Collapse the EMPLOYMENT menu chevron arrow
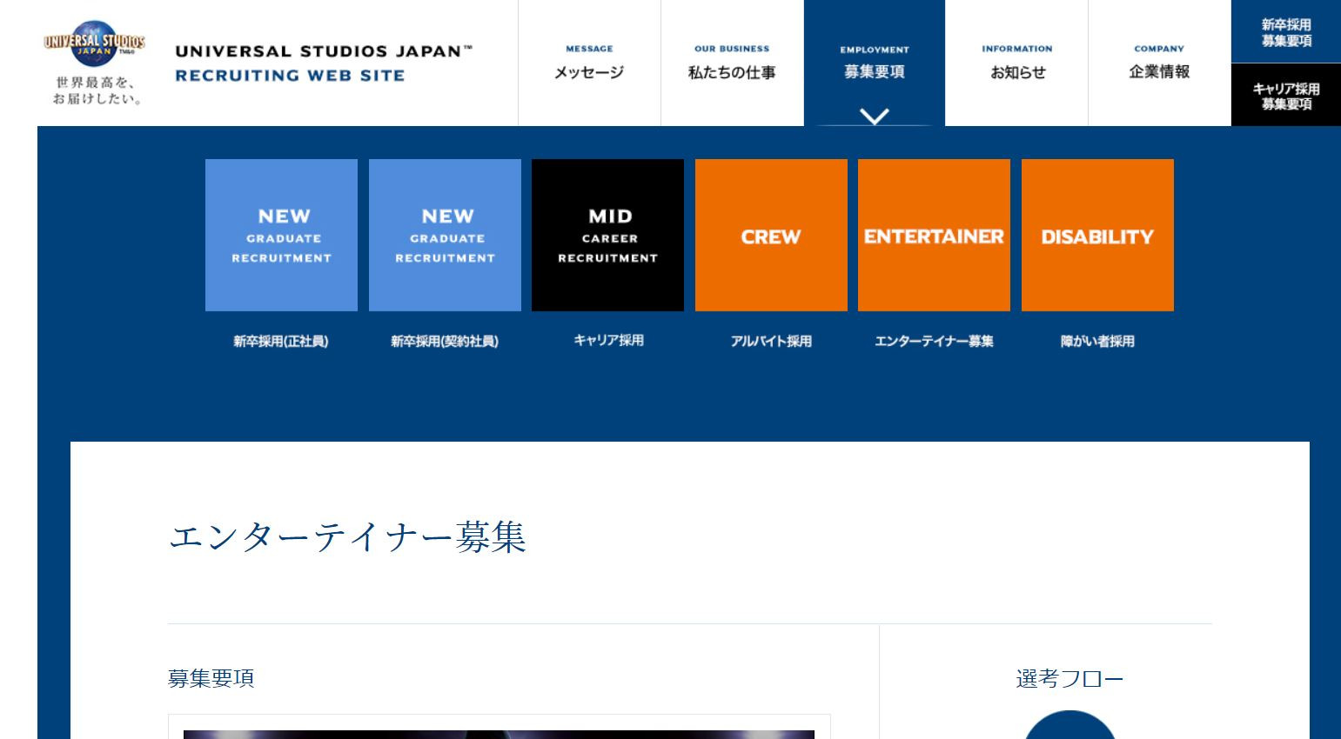This screenshot has height=739, width=1341. pos(874,116)
